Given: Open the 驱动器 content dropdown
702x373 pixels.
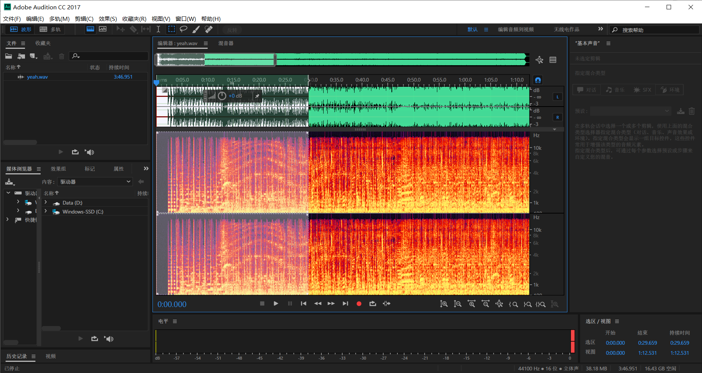Looking at the screenshot, I should [x=95, y=182].
